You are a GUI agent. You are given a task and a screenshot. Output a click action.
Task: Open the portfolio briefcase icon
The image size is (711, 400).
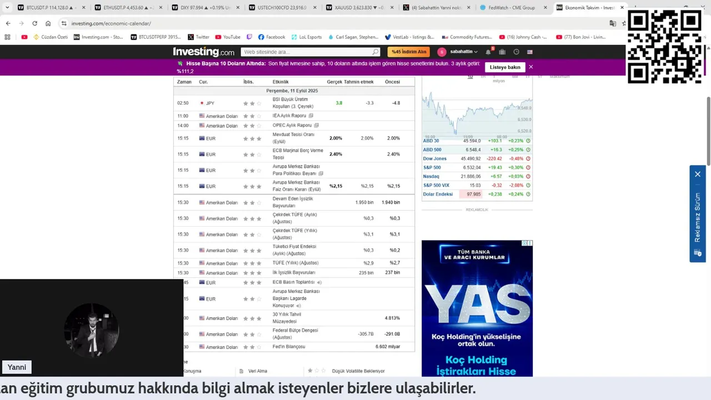click(502, 52)
